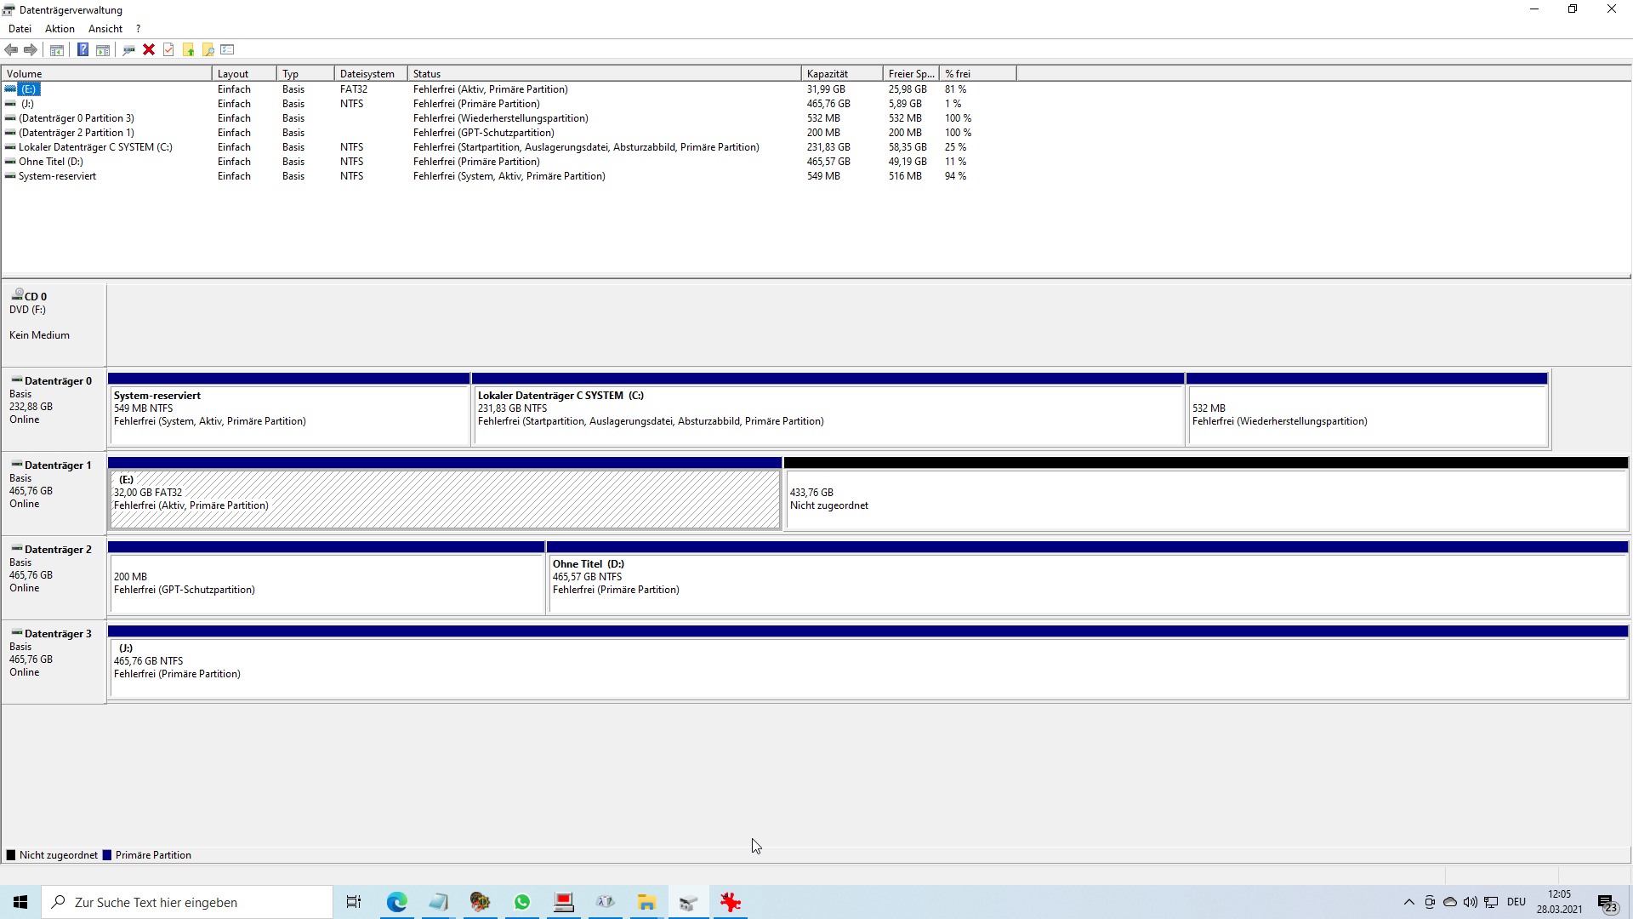The image size is (1633, 919).
Task: Open Microsoft Edge from the taskbar
Action: [396, 902]
